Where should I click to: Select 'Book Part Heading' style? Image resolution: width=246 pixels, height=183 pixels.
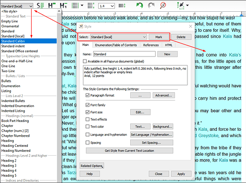pyautogui.click(x=28, y=121)
